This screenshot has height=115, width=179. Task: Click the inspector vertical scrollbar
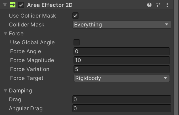[177, 57]
